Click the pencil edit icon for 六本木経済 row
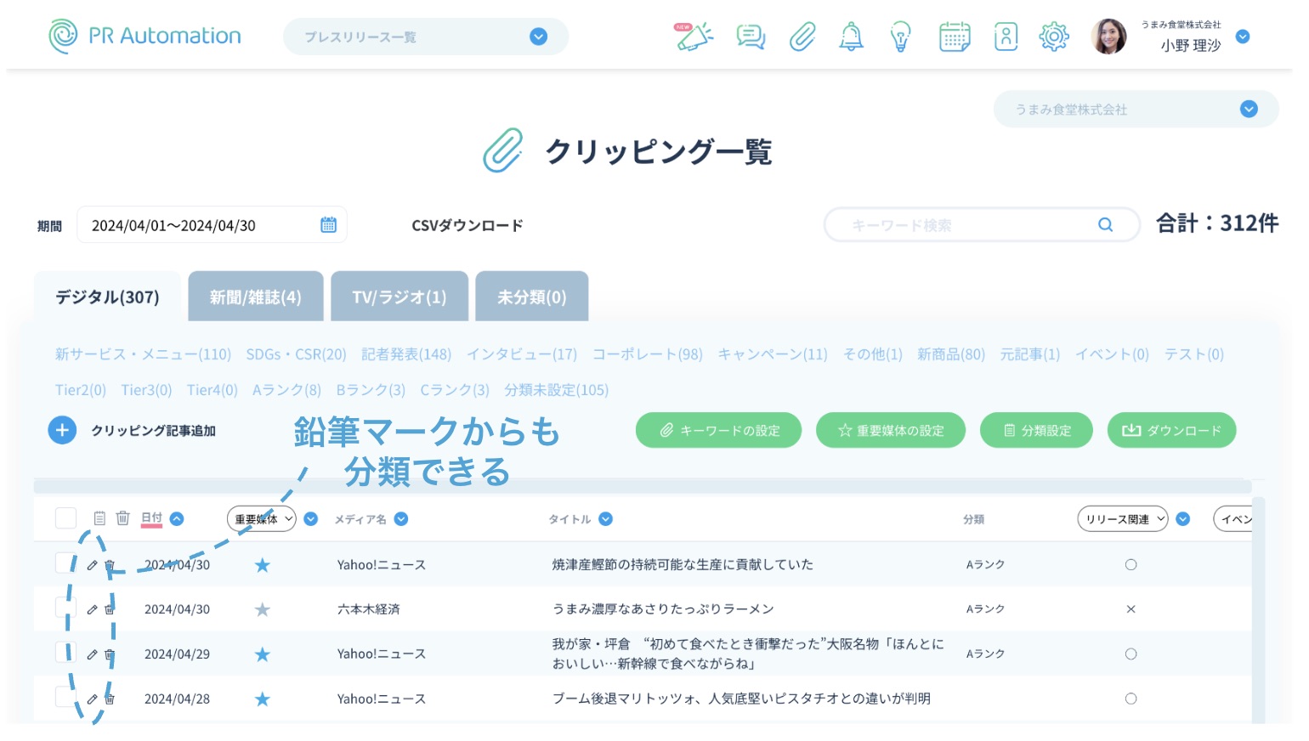This screenshot has width=1309, height=741. (93, 609)
